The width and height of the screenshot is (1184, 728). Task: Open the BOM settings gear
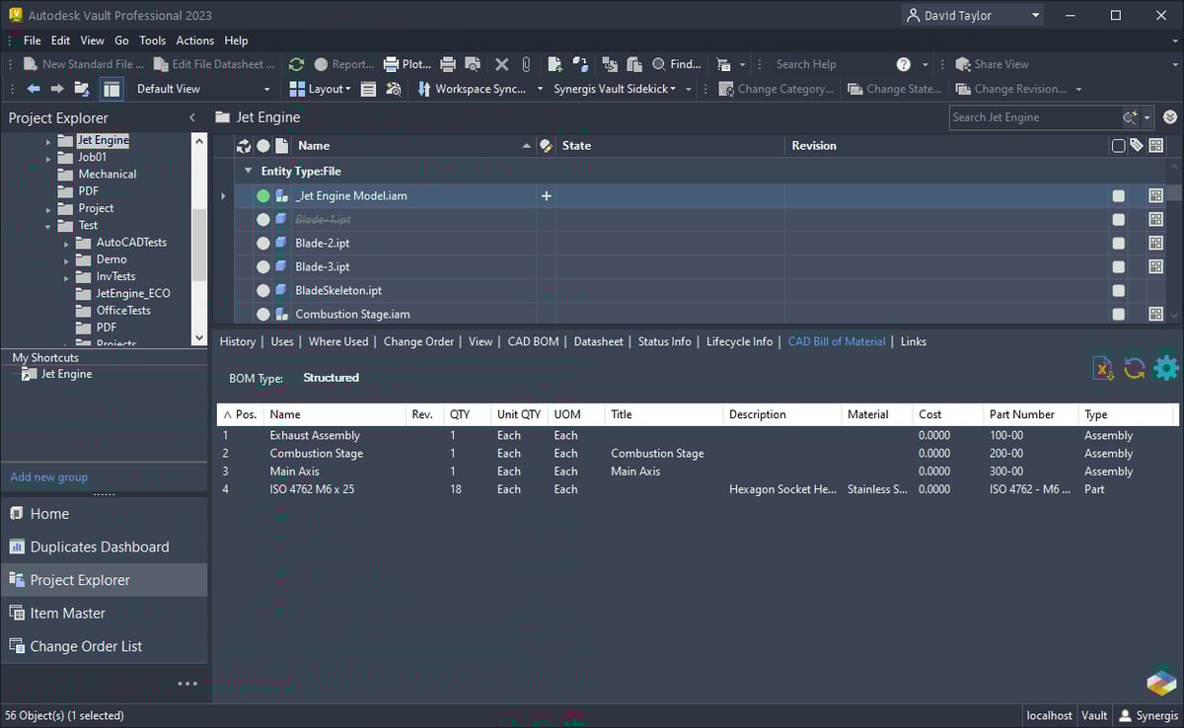point(1166,368)
